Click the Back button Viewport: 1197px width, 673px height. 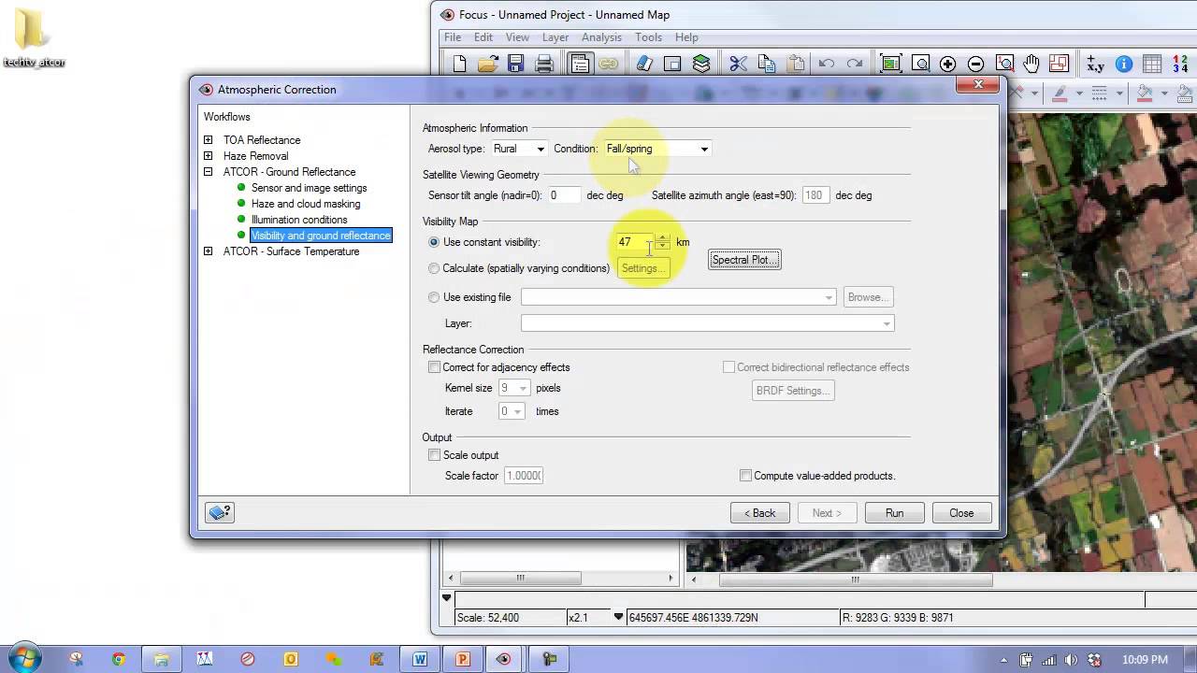click(x=760, y=513)
